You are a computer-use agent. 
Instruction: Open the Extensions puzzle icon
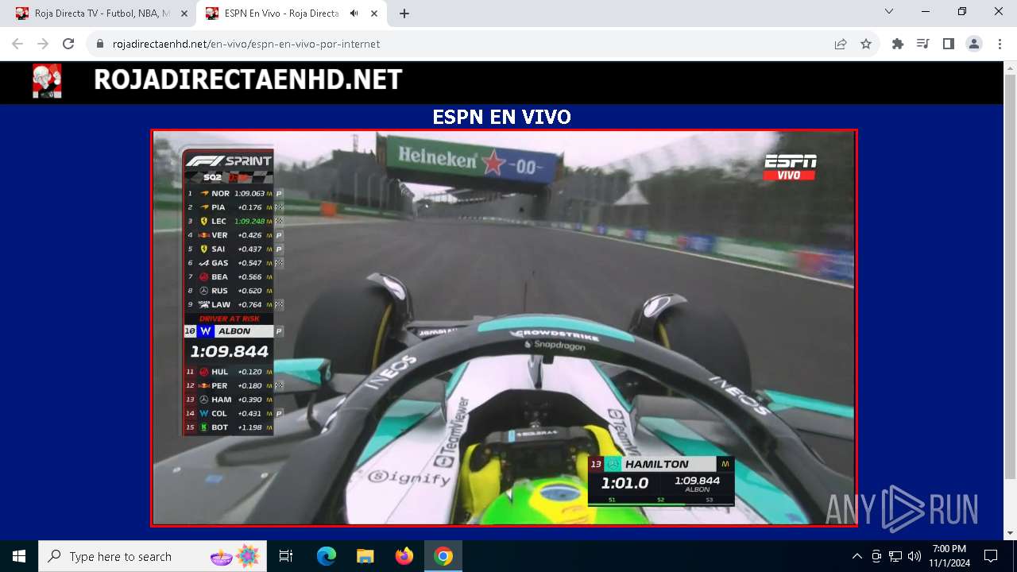pos(898,44)
